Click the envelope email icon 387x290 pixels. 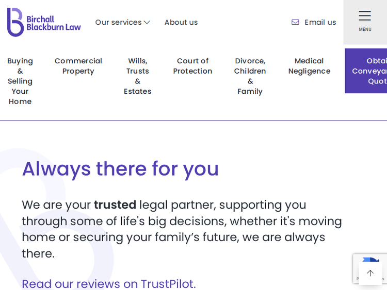pos(295,22)
